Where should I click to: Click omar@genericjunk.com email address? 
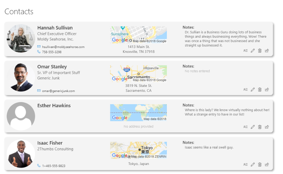point(58,91)
